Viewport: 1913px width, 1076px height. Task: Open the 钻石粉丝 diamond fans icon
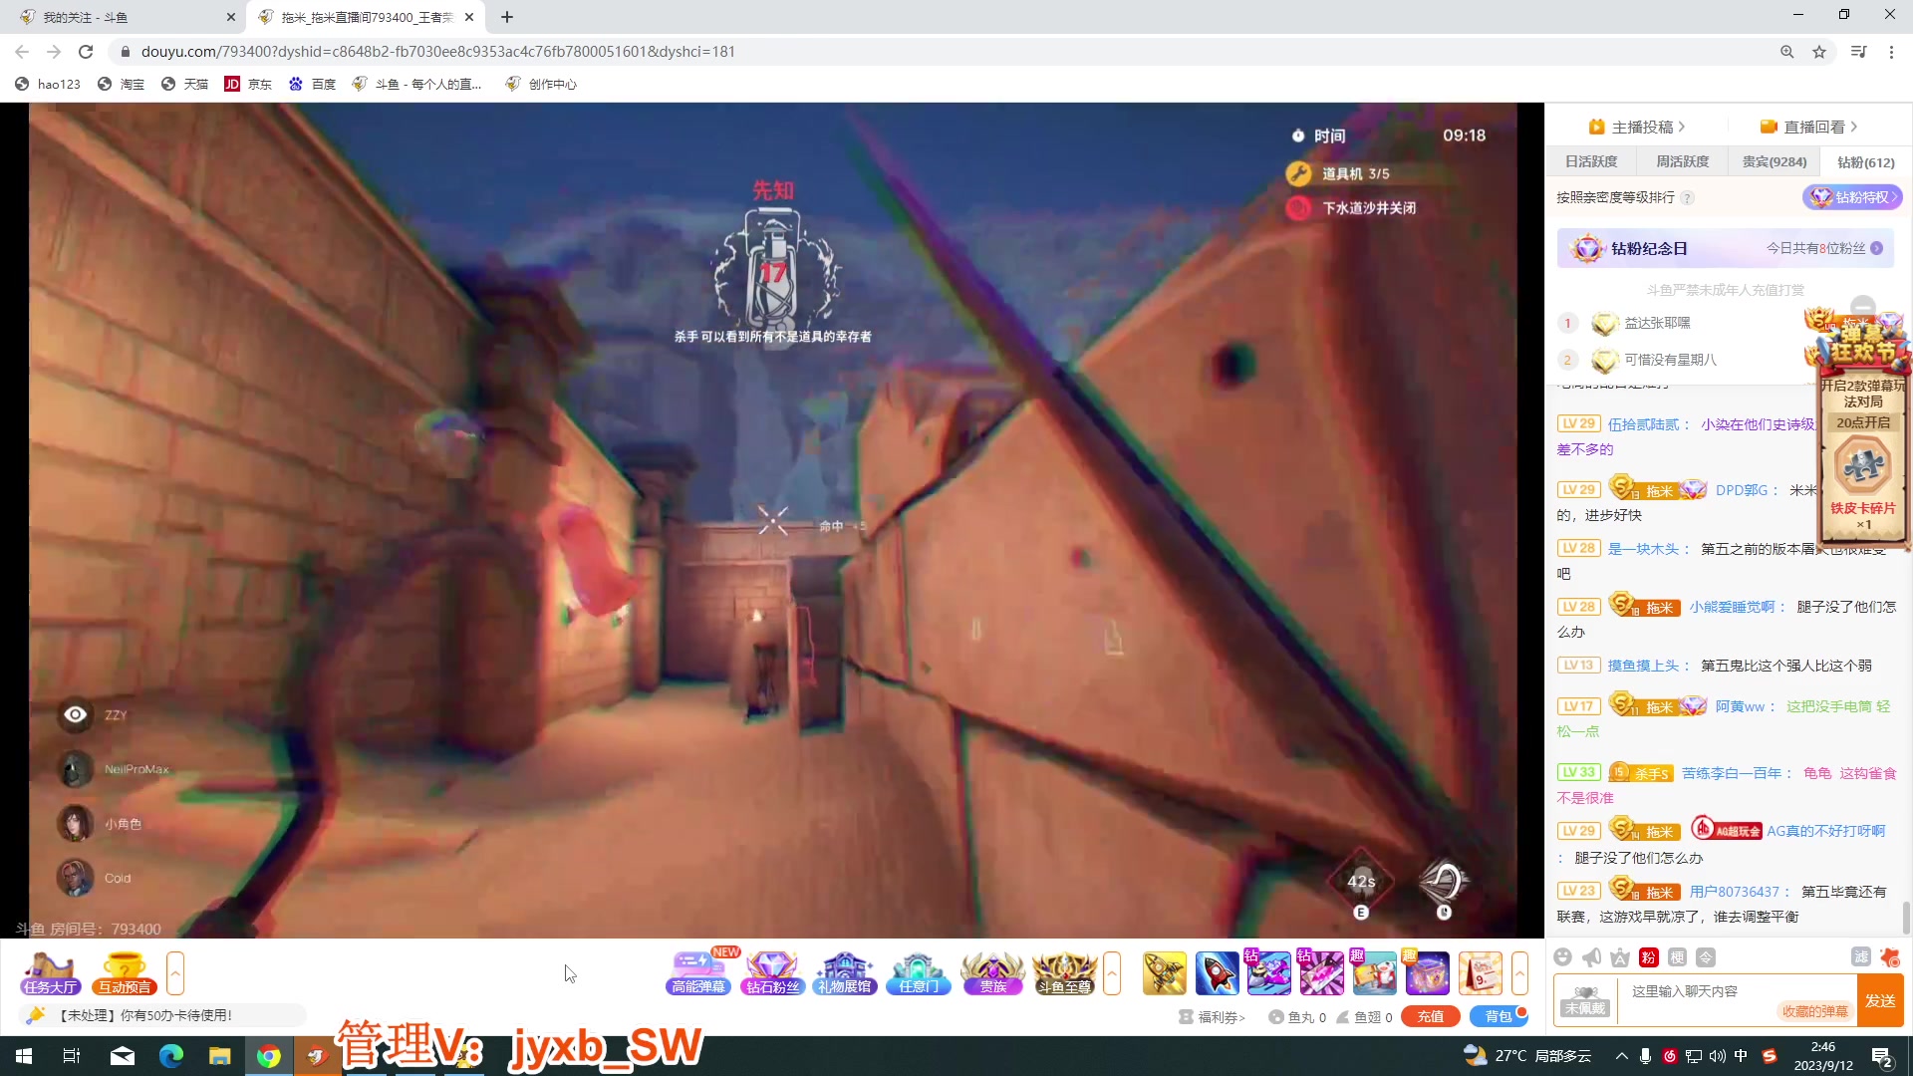(x=772, y=973)
